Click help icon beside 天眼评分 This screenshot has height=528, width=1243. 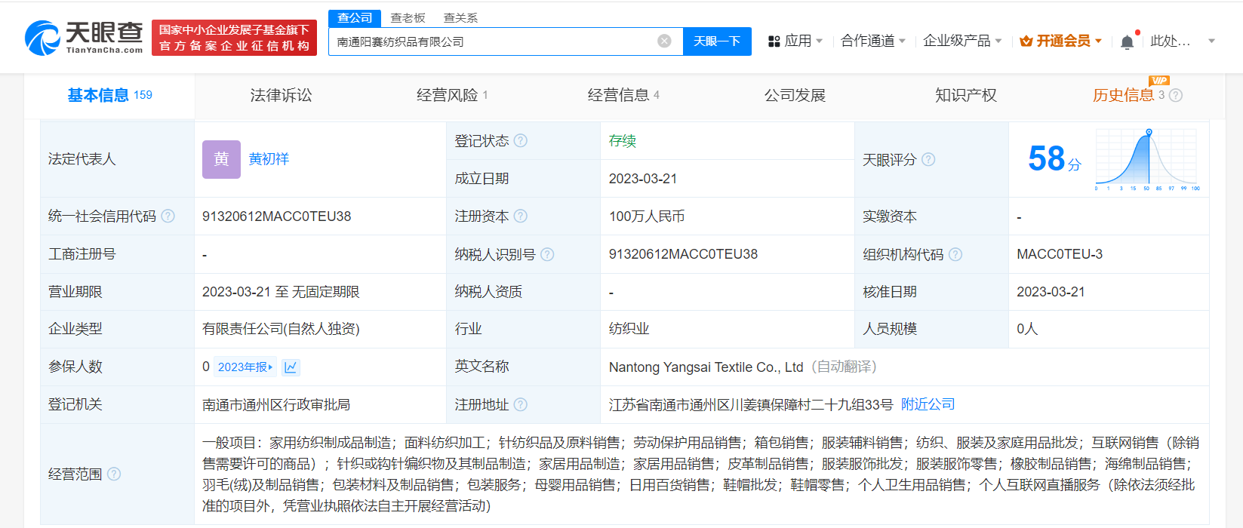[928, 159]
